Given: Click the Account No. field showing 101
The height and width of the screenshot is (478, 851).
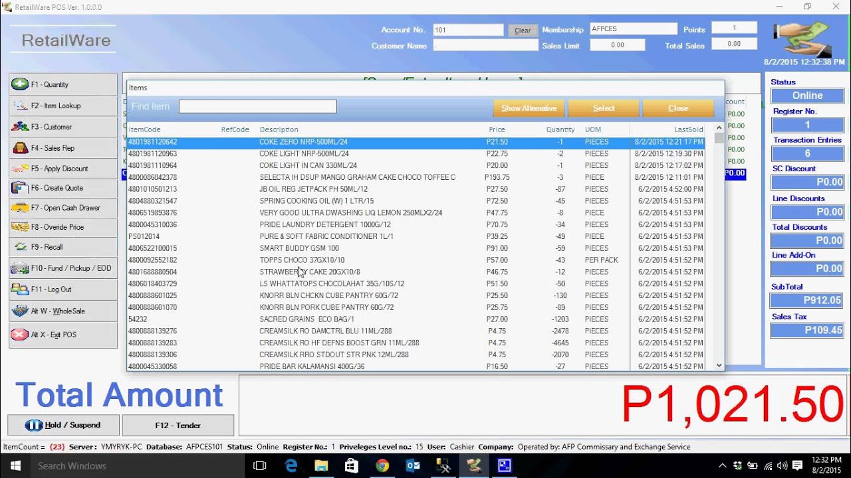Looking at the screenshot, I should pyautogui.click(x=468, y=30).
